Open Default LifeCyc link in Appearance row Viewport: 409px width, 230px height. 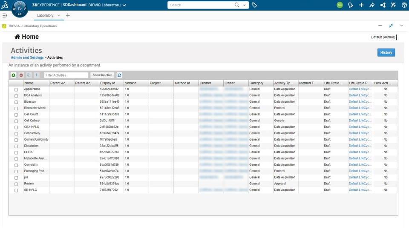pyautogui.click(x=360, y=89)
